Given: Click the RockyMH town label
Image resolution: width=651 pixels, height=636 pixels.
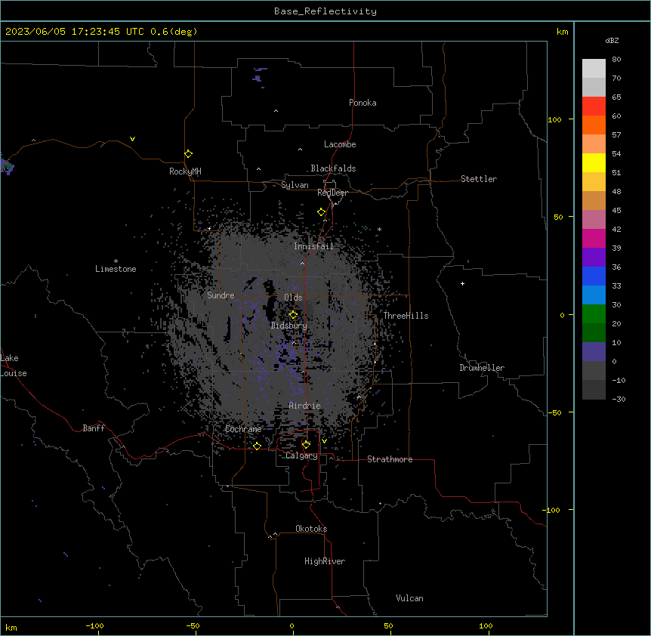Looking at the screenshot, I should click(185, 171).
